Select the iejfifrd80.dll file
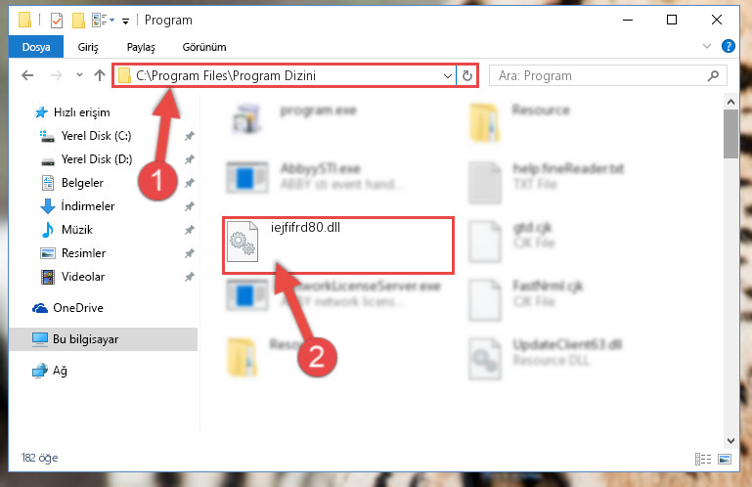 [x=337, y=245]
